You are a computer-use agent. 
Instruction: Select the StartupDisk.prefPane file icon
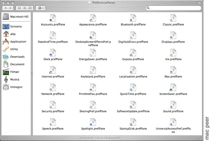click(x=133, y=122)
